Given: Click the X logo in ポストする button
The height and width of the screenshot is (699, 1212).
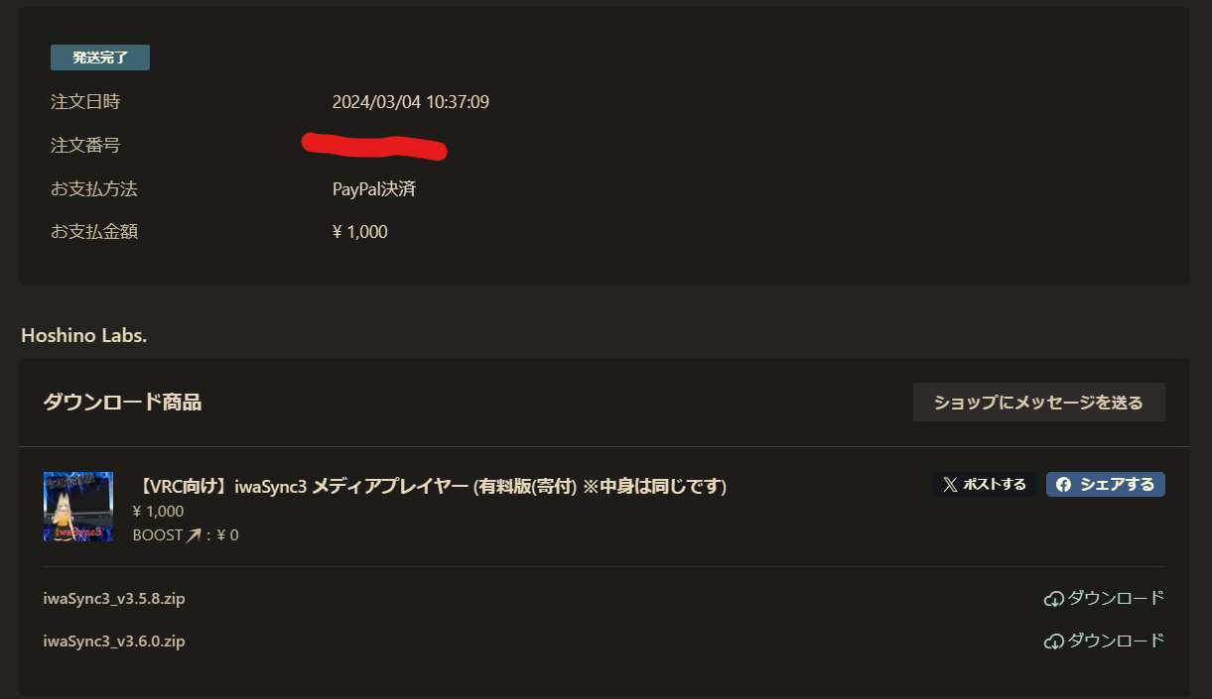Looking at the screenshot, I should pyautogui.click(x=951, y=485).
